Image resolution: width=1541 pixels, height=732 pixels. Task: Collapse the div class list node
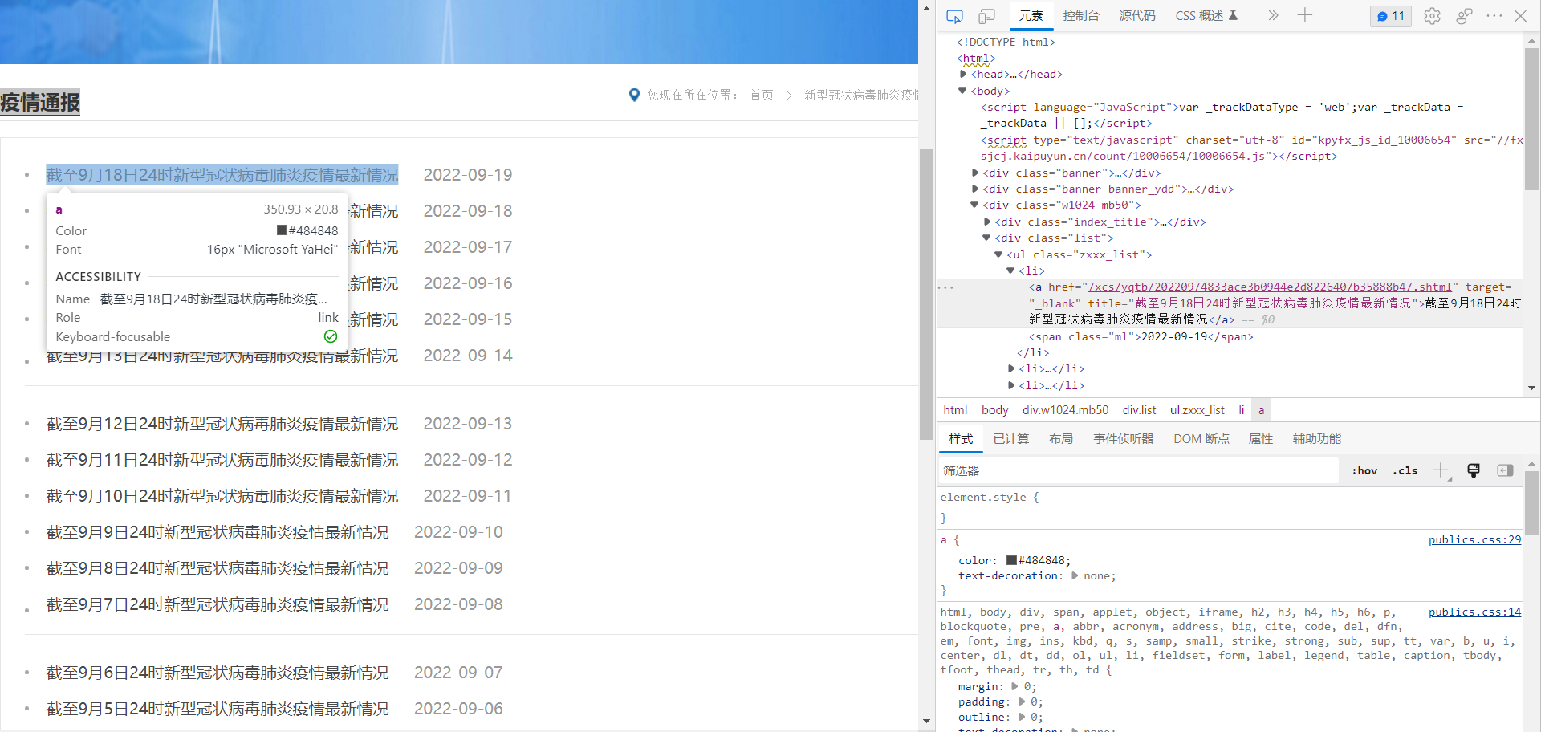click(987, 238)
